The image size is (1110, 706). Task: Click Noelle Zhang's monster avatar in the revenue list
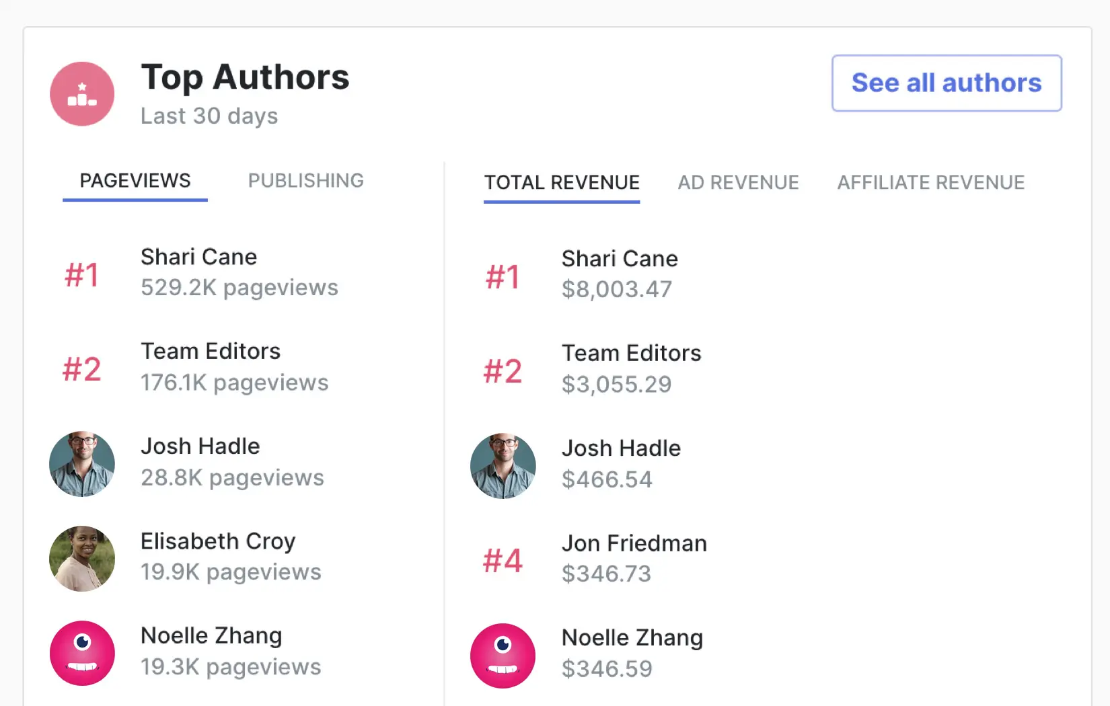pos(503,656)
